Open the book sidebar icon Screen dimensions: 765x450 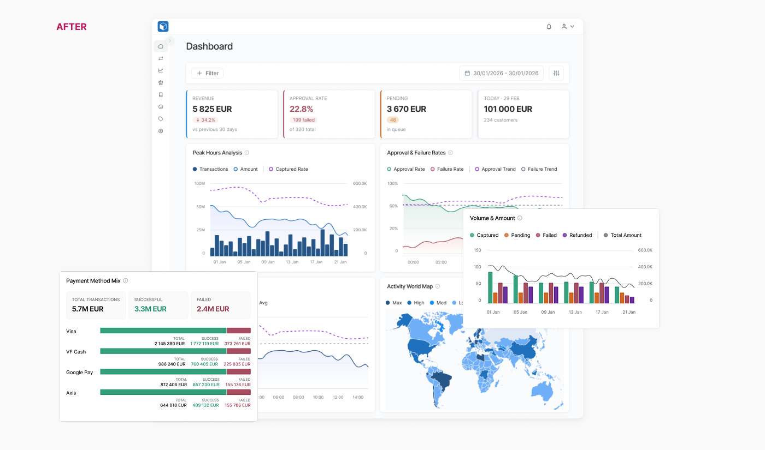[x=161, y=94]
